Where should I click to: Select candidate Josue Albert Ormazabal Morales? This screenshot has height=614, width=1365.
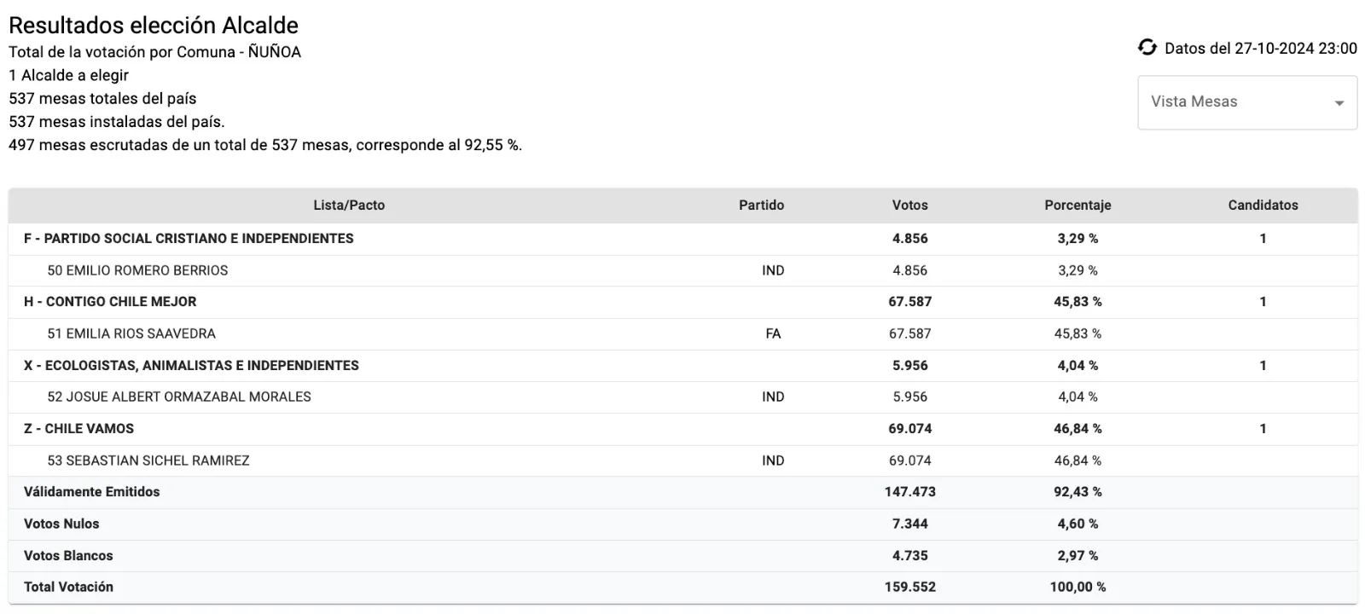pyautogui.click(x=179, y=397)
